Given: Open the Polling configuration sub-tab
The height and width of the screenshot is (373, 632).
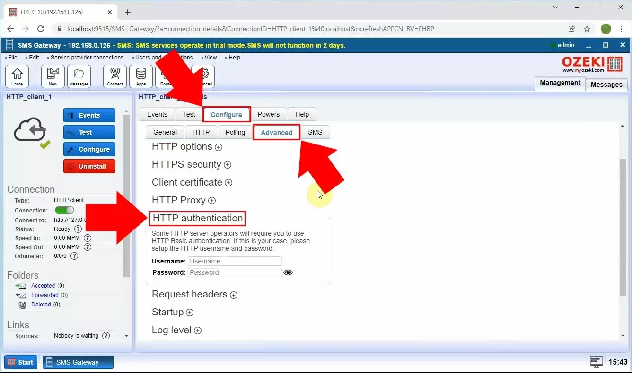Looking at the screenshot, I should pos(235,132).
